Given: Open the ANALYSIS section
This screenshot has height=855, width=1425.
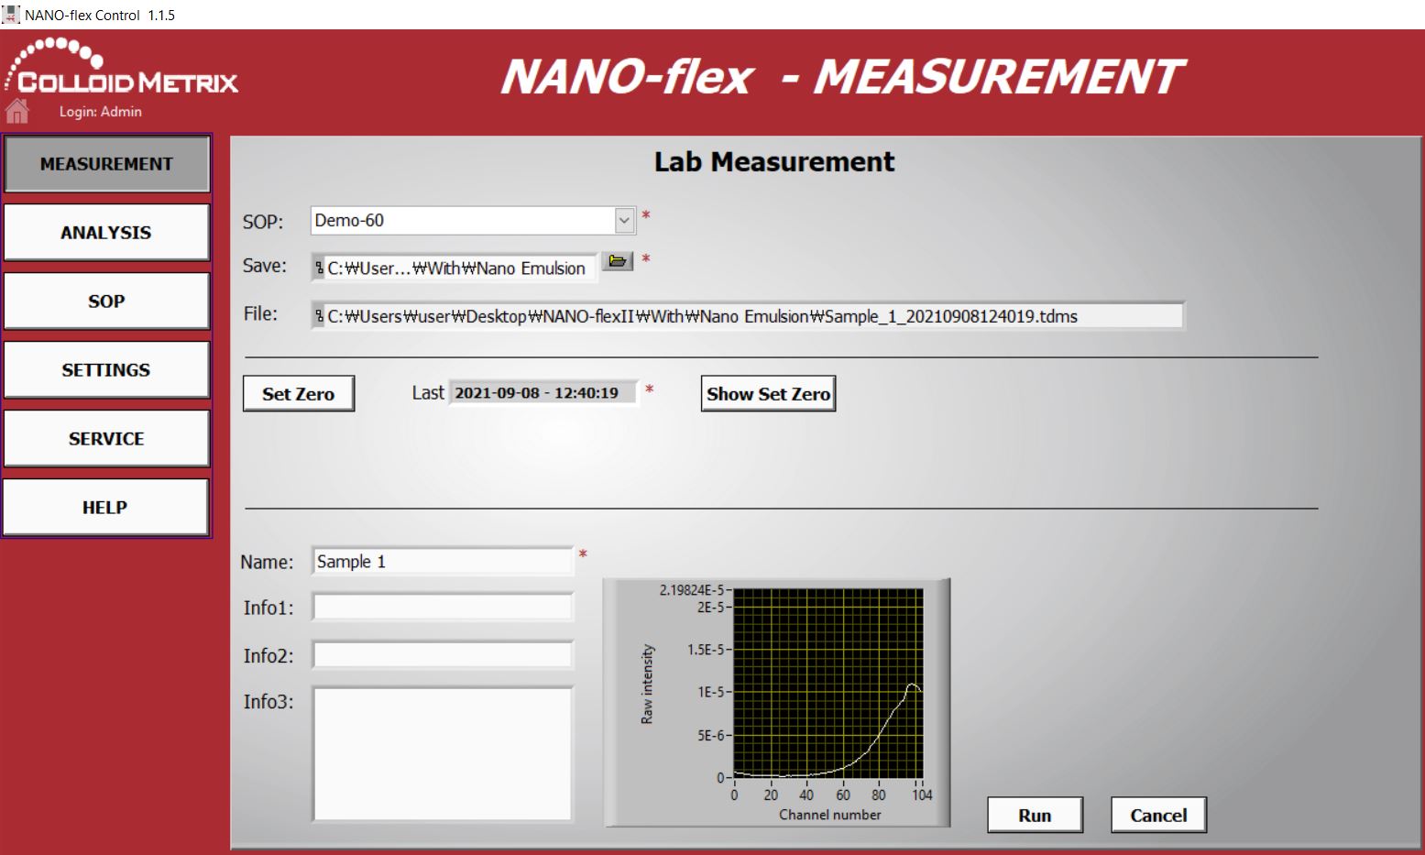Looking at the screenshot, I should click(x=107, y=233).
